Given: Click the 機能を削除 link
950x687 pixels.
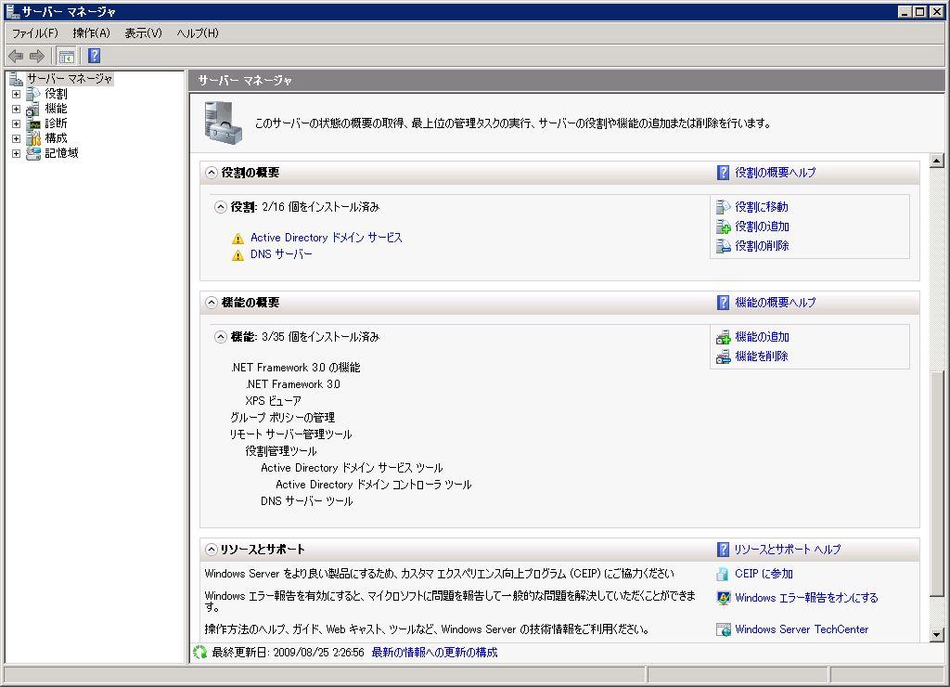Looking at the screenshot, I should coord(761,356).
